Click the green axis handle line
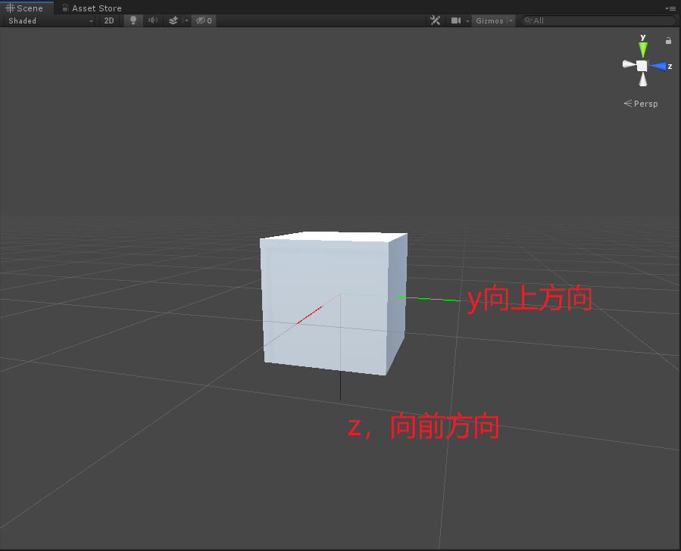The width and height of the screenshot is (681, 551). tap(429, 299)
